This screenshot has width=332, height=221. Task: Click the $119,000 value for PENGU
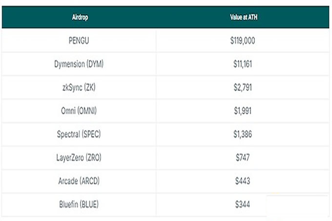pos(243,41)
